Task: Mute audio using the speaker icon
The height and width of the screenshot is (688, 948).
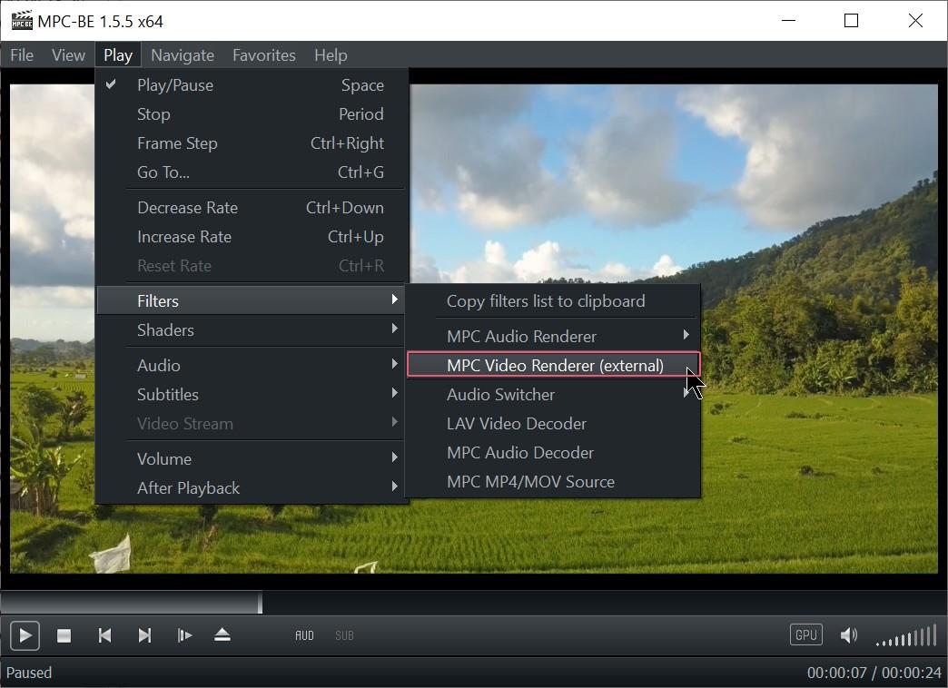Action: click(x=849, y=634)
